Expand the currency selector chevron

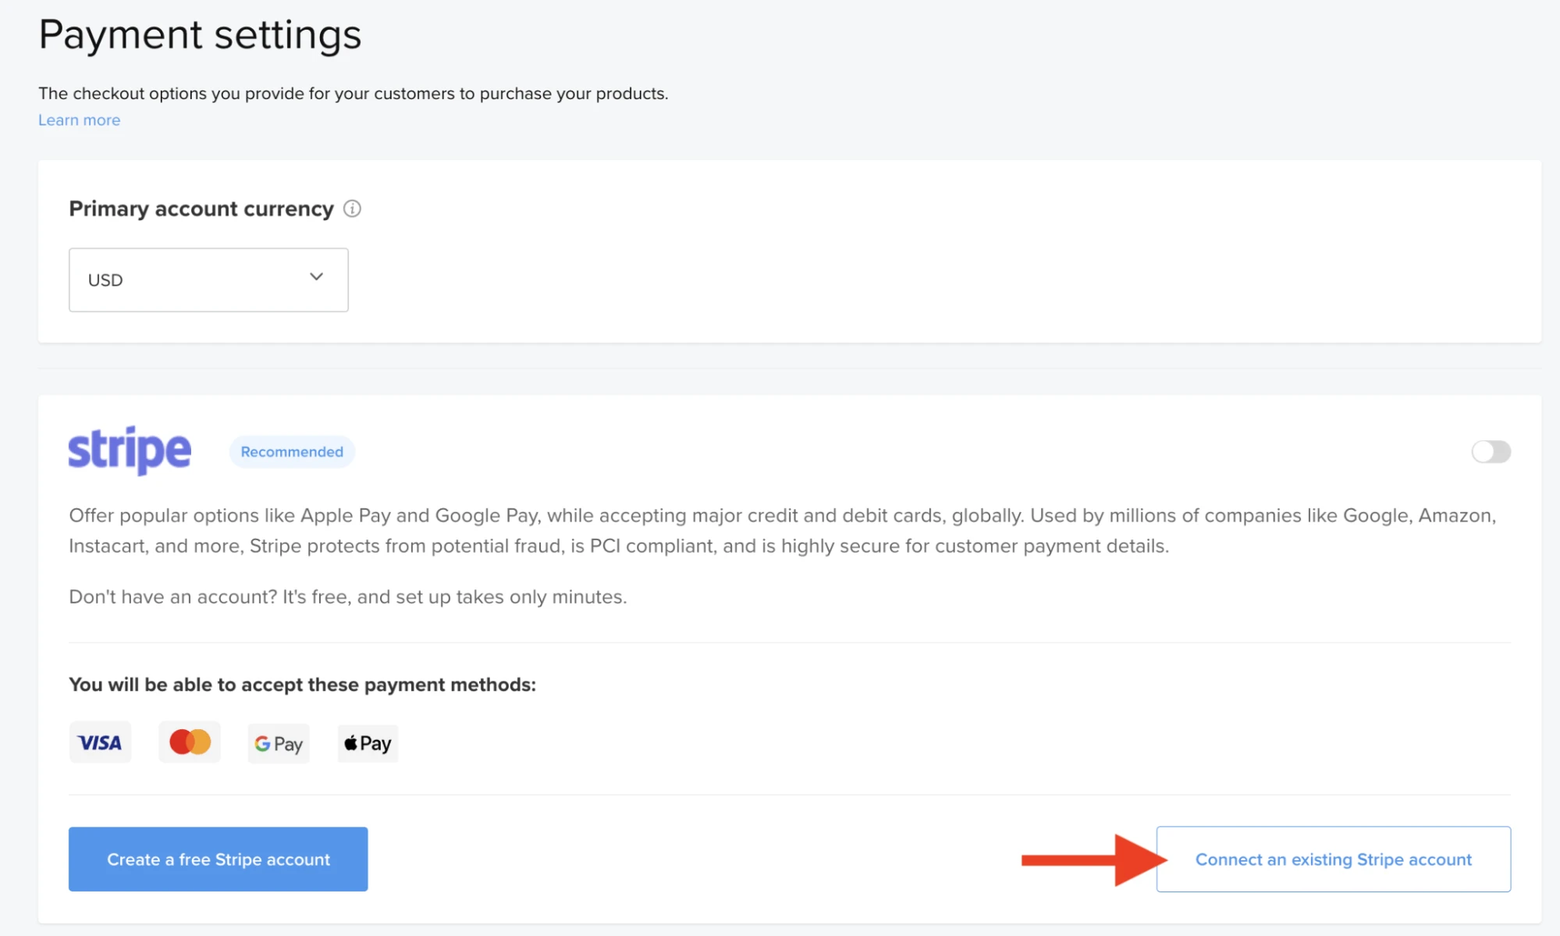(316, 277)
